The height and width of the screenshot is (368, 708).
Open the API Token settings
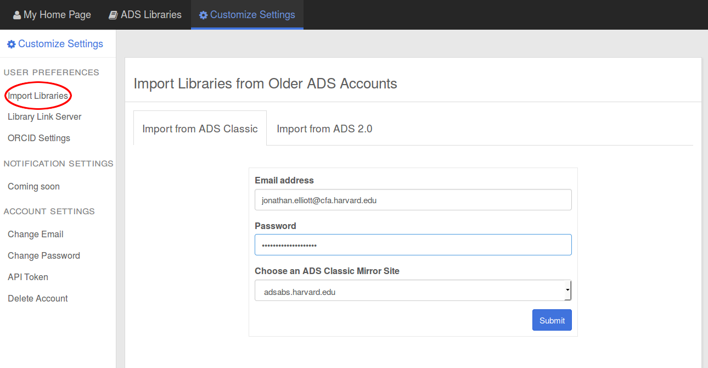tap(28, 277)
